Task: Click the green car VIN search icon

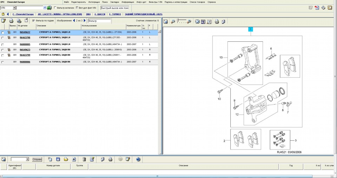Action: tap(49, 8)
